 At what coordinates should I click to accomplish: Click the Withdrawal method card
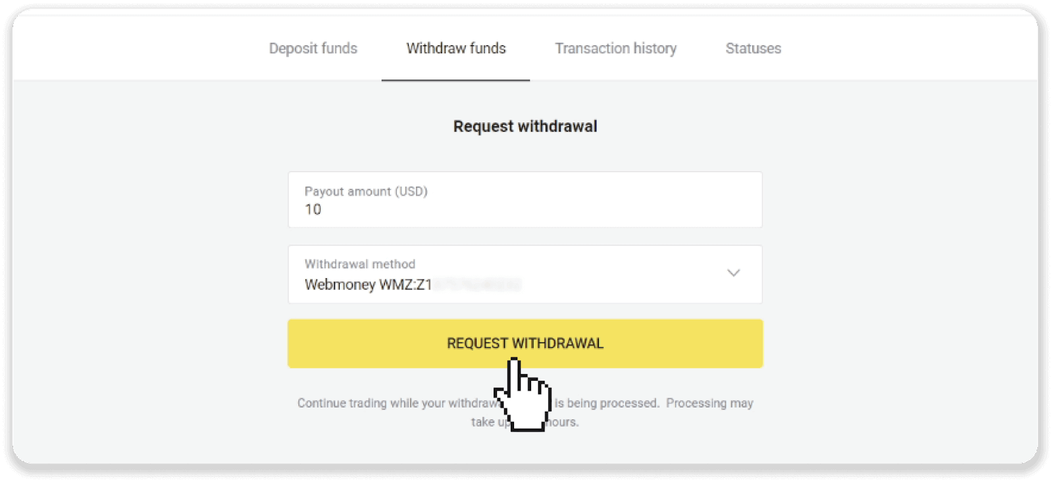pos(525,274)
